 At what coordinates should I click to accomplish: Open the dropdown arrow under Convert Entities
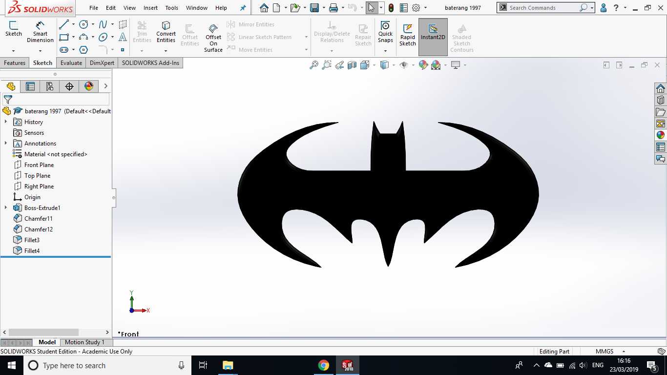[x=166, y=51]
